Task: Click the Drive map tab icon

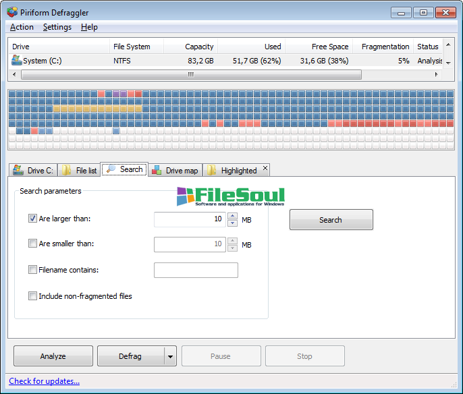Action: tap(157, 170)
